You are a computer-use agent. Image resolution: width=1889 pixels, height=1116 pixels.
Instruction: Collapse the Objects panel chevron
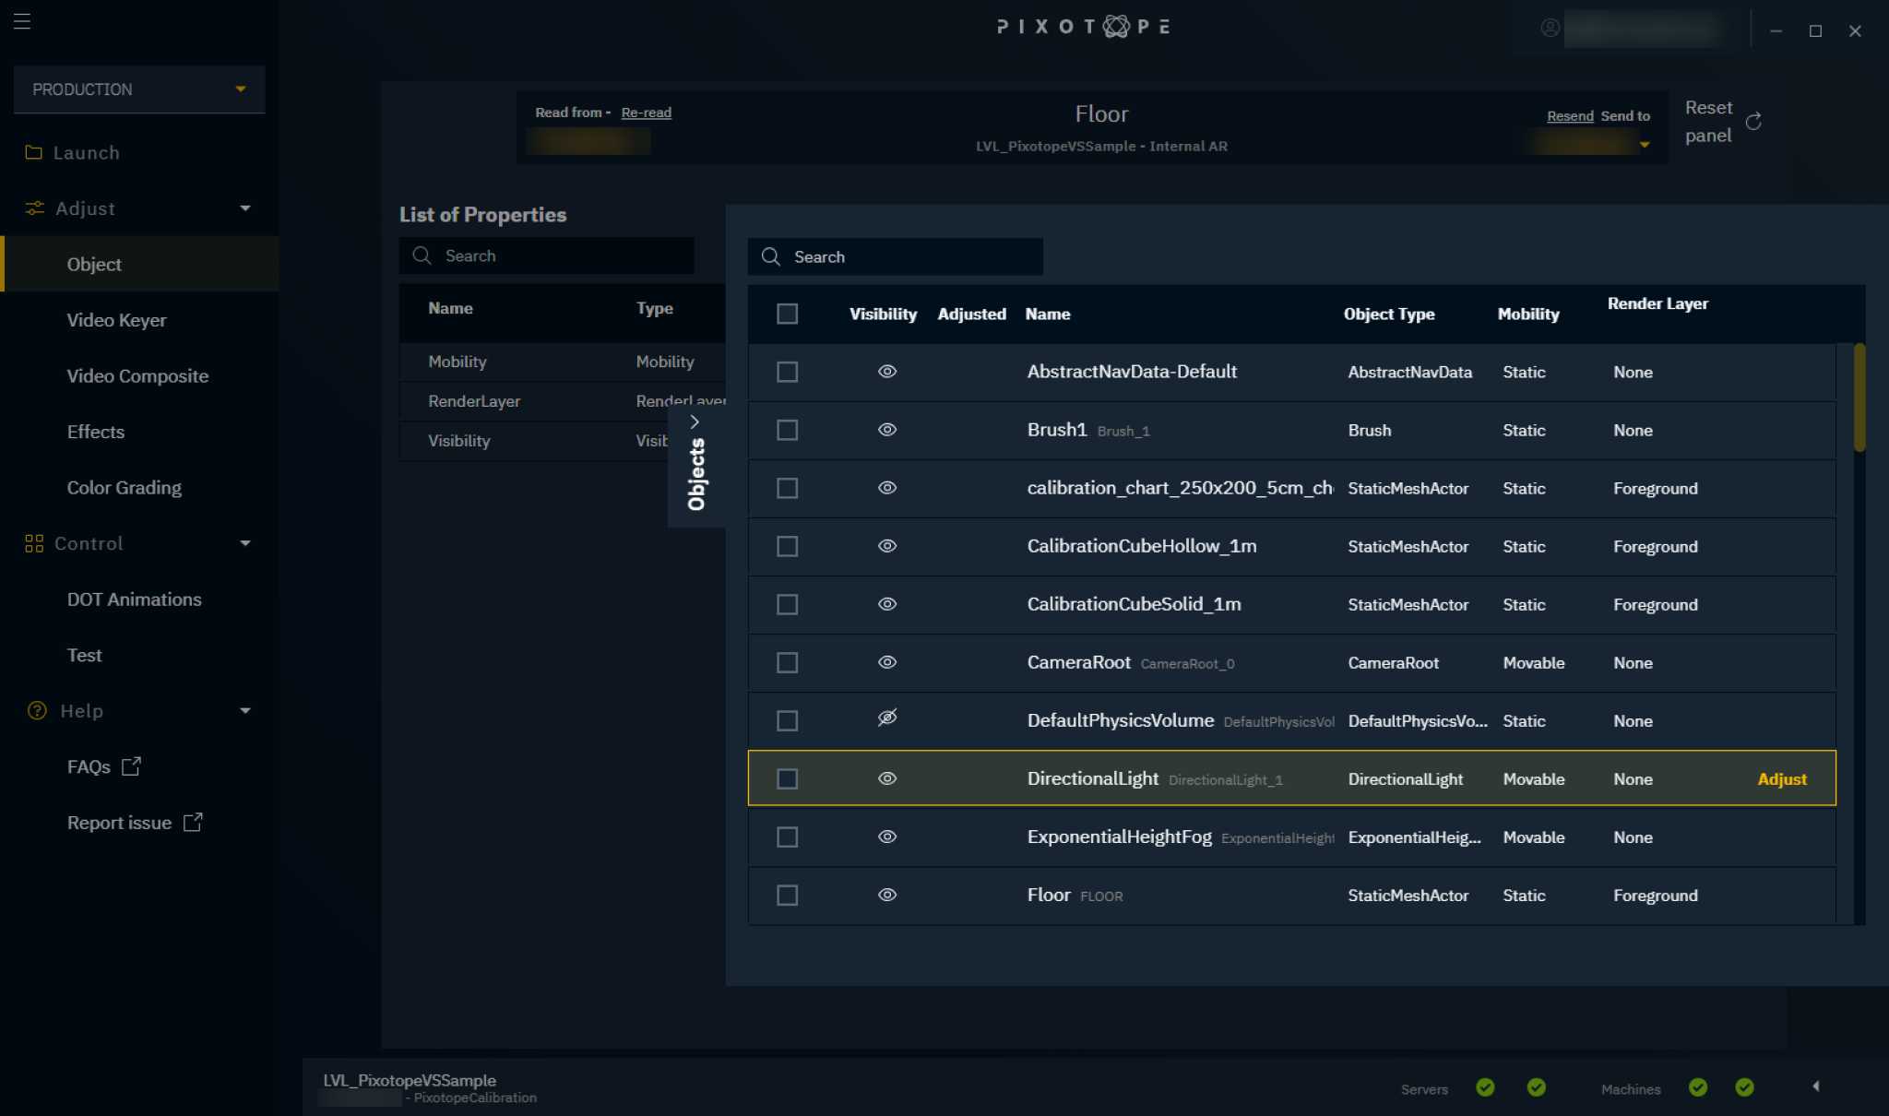695,421
